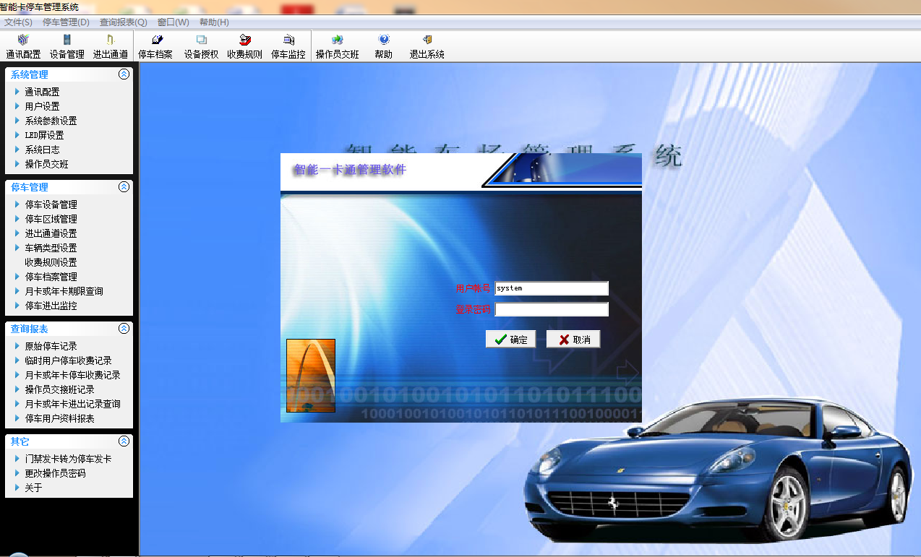The image size is (921, 557).
Task: Collapse the 系统管理 panel
Action: [124, 74]
